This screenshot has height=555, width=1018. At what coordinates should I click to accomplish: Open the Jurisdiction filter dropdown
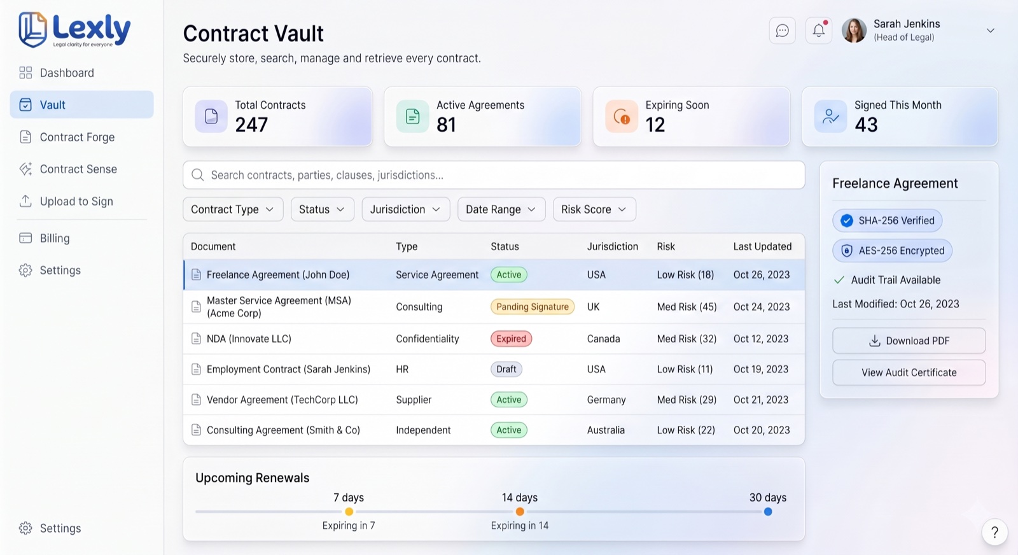click(x=405, y=209)
